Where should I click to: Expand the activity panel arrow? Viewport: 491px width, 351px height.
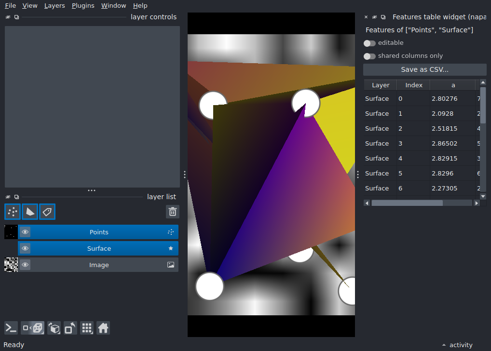point(444,345)
